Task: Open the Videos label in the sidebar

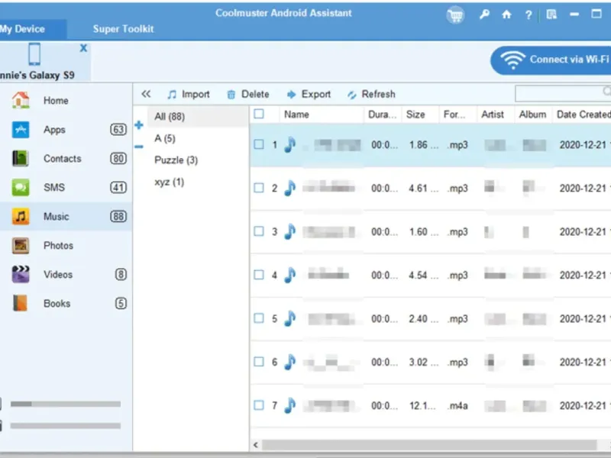Action: [58, 275]
